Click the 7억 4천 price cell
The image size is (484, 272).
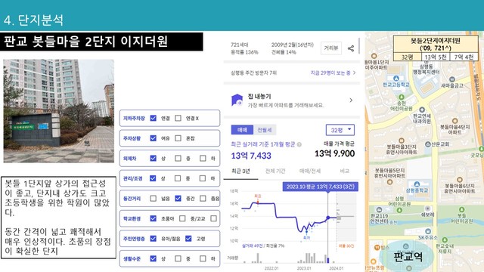(x=464, y=57)
